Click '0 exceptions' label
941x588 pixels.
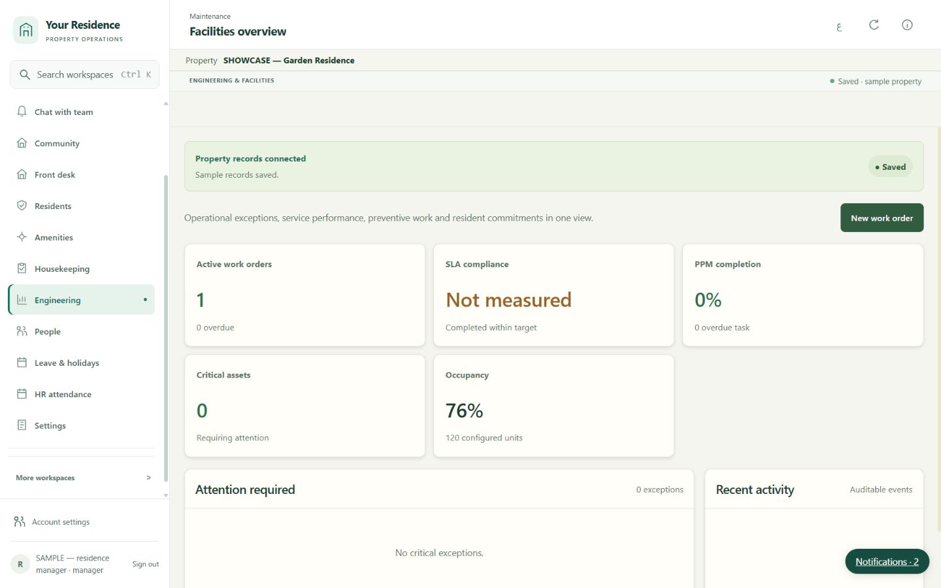click(659, 489)
